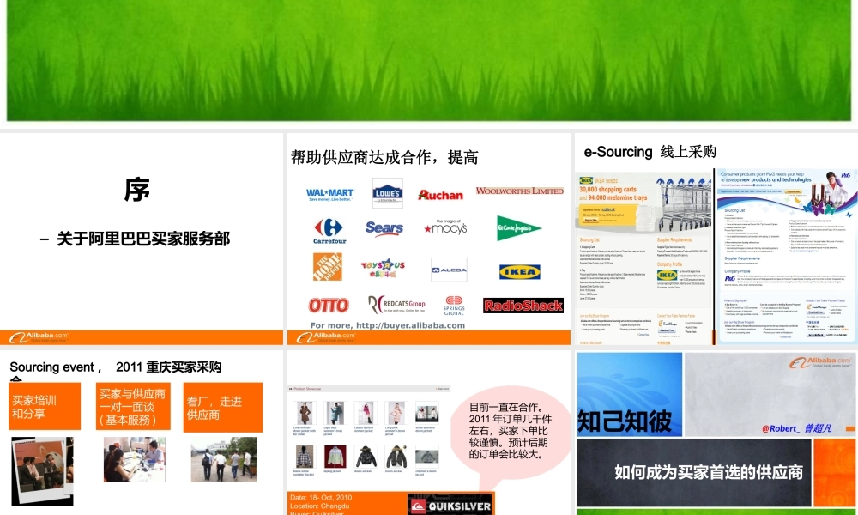This screenshot has width=858, height=515.
Task: Click the Lowe's logo
Action: point(388,192)
